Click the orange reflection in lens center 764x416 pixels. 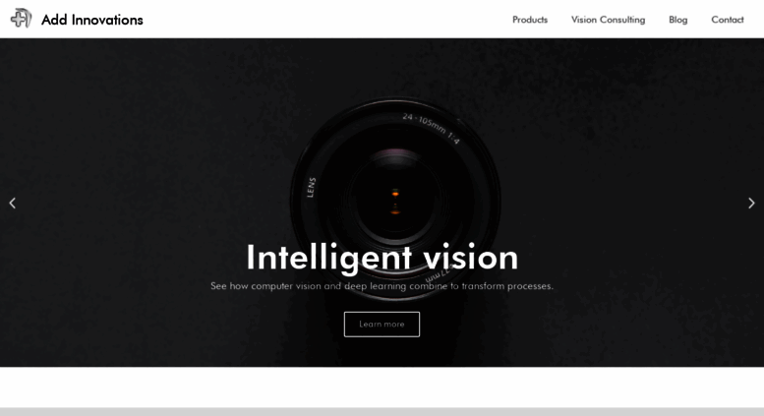tap(395, 194)
